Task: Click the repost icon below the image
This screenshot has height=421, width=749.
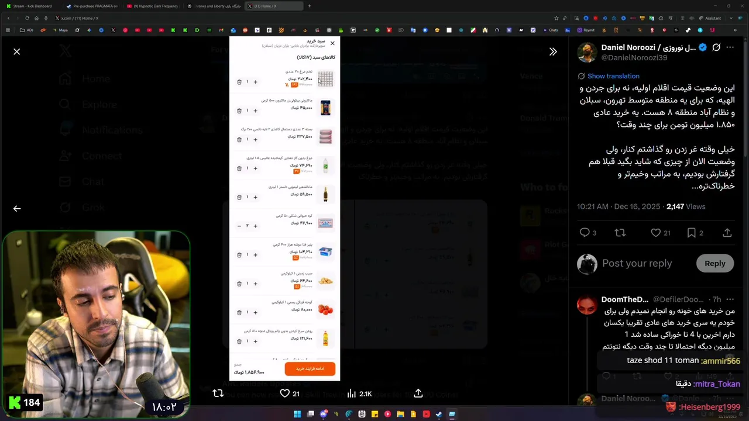Action: pyautogui.click(x=218, y=394)
